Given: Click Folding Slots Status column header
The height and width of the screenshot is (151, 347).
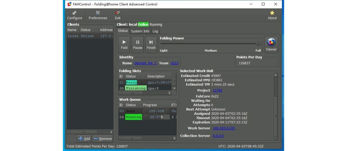Looking at the screenshot, I should tap(135, 76).
